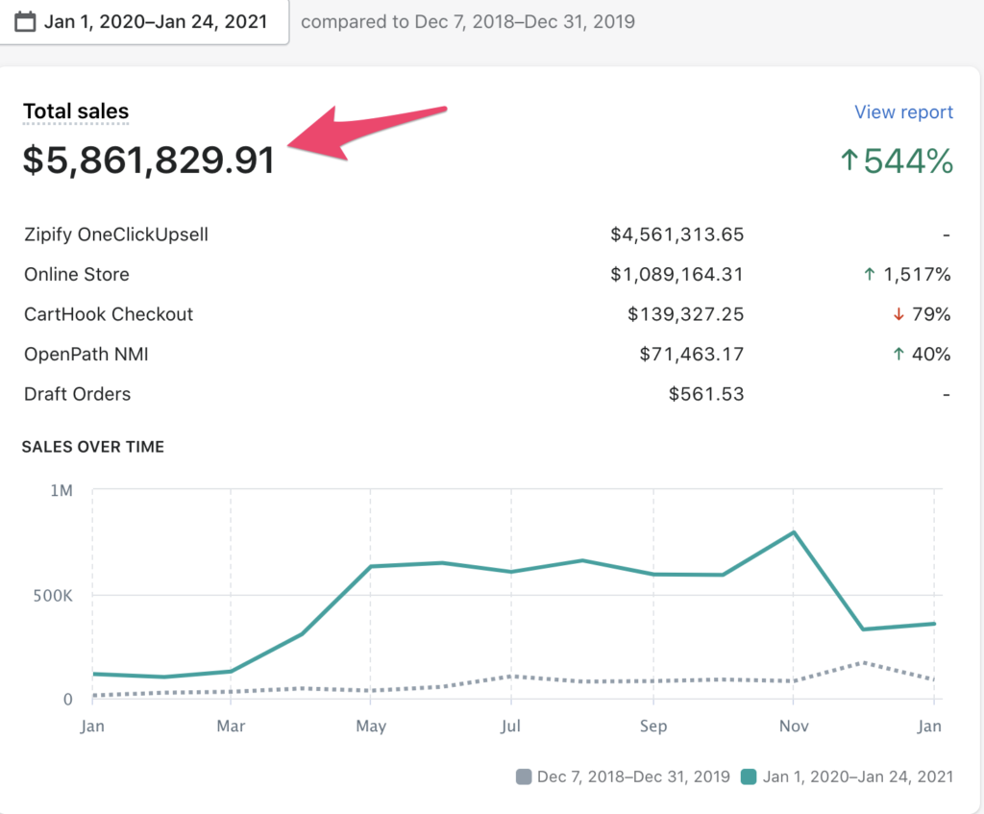Click the green arrow next to 1,517%
Screen dimensions: 984x814
(x=872, y=275)
